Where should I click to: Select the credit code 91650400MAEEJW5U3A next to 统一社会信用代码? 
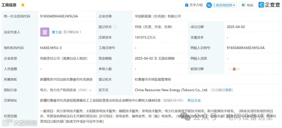(59, 16)
